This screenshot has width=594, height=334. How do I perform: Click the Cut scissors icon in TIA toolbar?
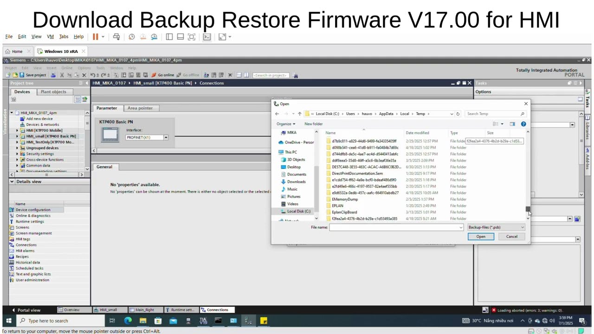tap(62, 75)
